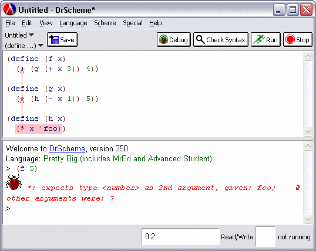Image resolution: width=316 pixels, height=251 pixels.
Task: Open the Scheme menu
Action: (105, 23)
